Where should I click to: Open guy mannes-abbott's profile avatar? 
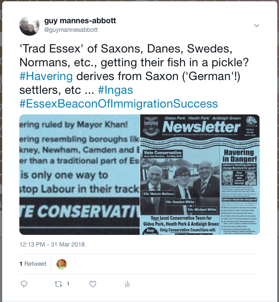click(30, 25)
